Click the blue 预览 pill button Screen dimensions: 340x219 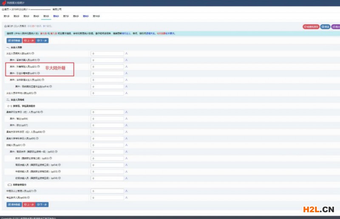click(326, 26)
